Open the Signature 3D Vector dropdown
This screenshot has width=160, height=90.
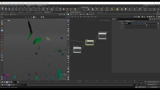(x=130, y=21)
